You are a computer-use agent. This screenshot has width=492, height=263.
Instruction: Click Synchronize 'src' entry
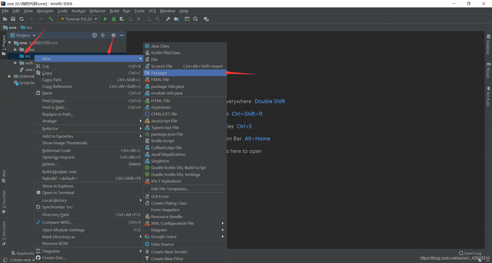tap(89, 207)
